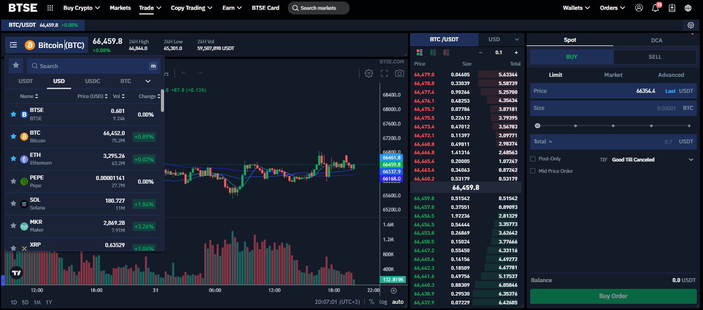703x310 pixels.
Task: Open chart settings gear icon
Action: 368,73
